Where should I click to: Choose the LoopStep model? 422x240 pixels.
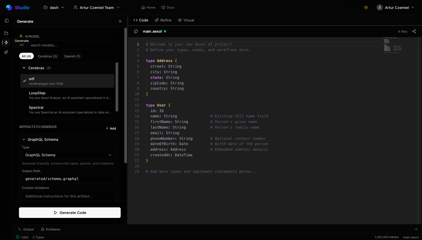67,95
